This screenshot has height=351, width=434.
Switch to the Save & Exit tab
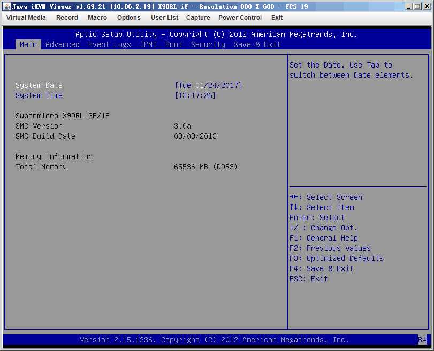(x=257, y=44)
